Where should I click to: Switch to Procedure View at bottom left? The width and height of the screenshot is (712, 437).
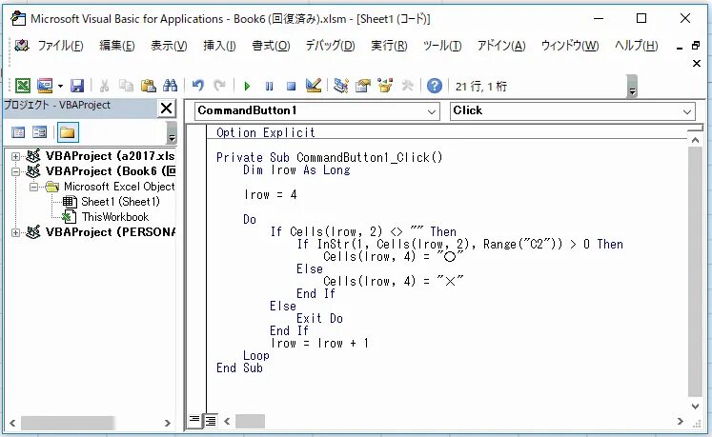point(194,420)
